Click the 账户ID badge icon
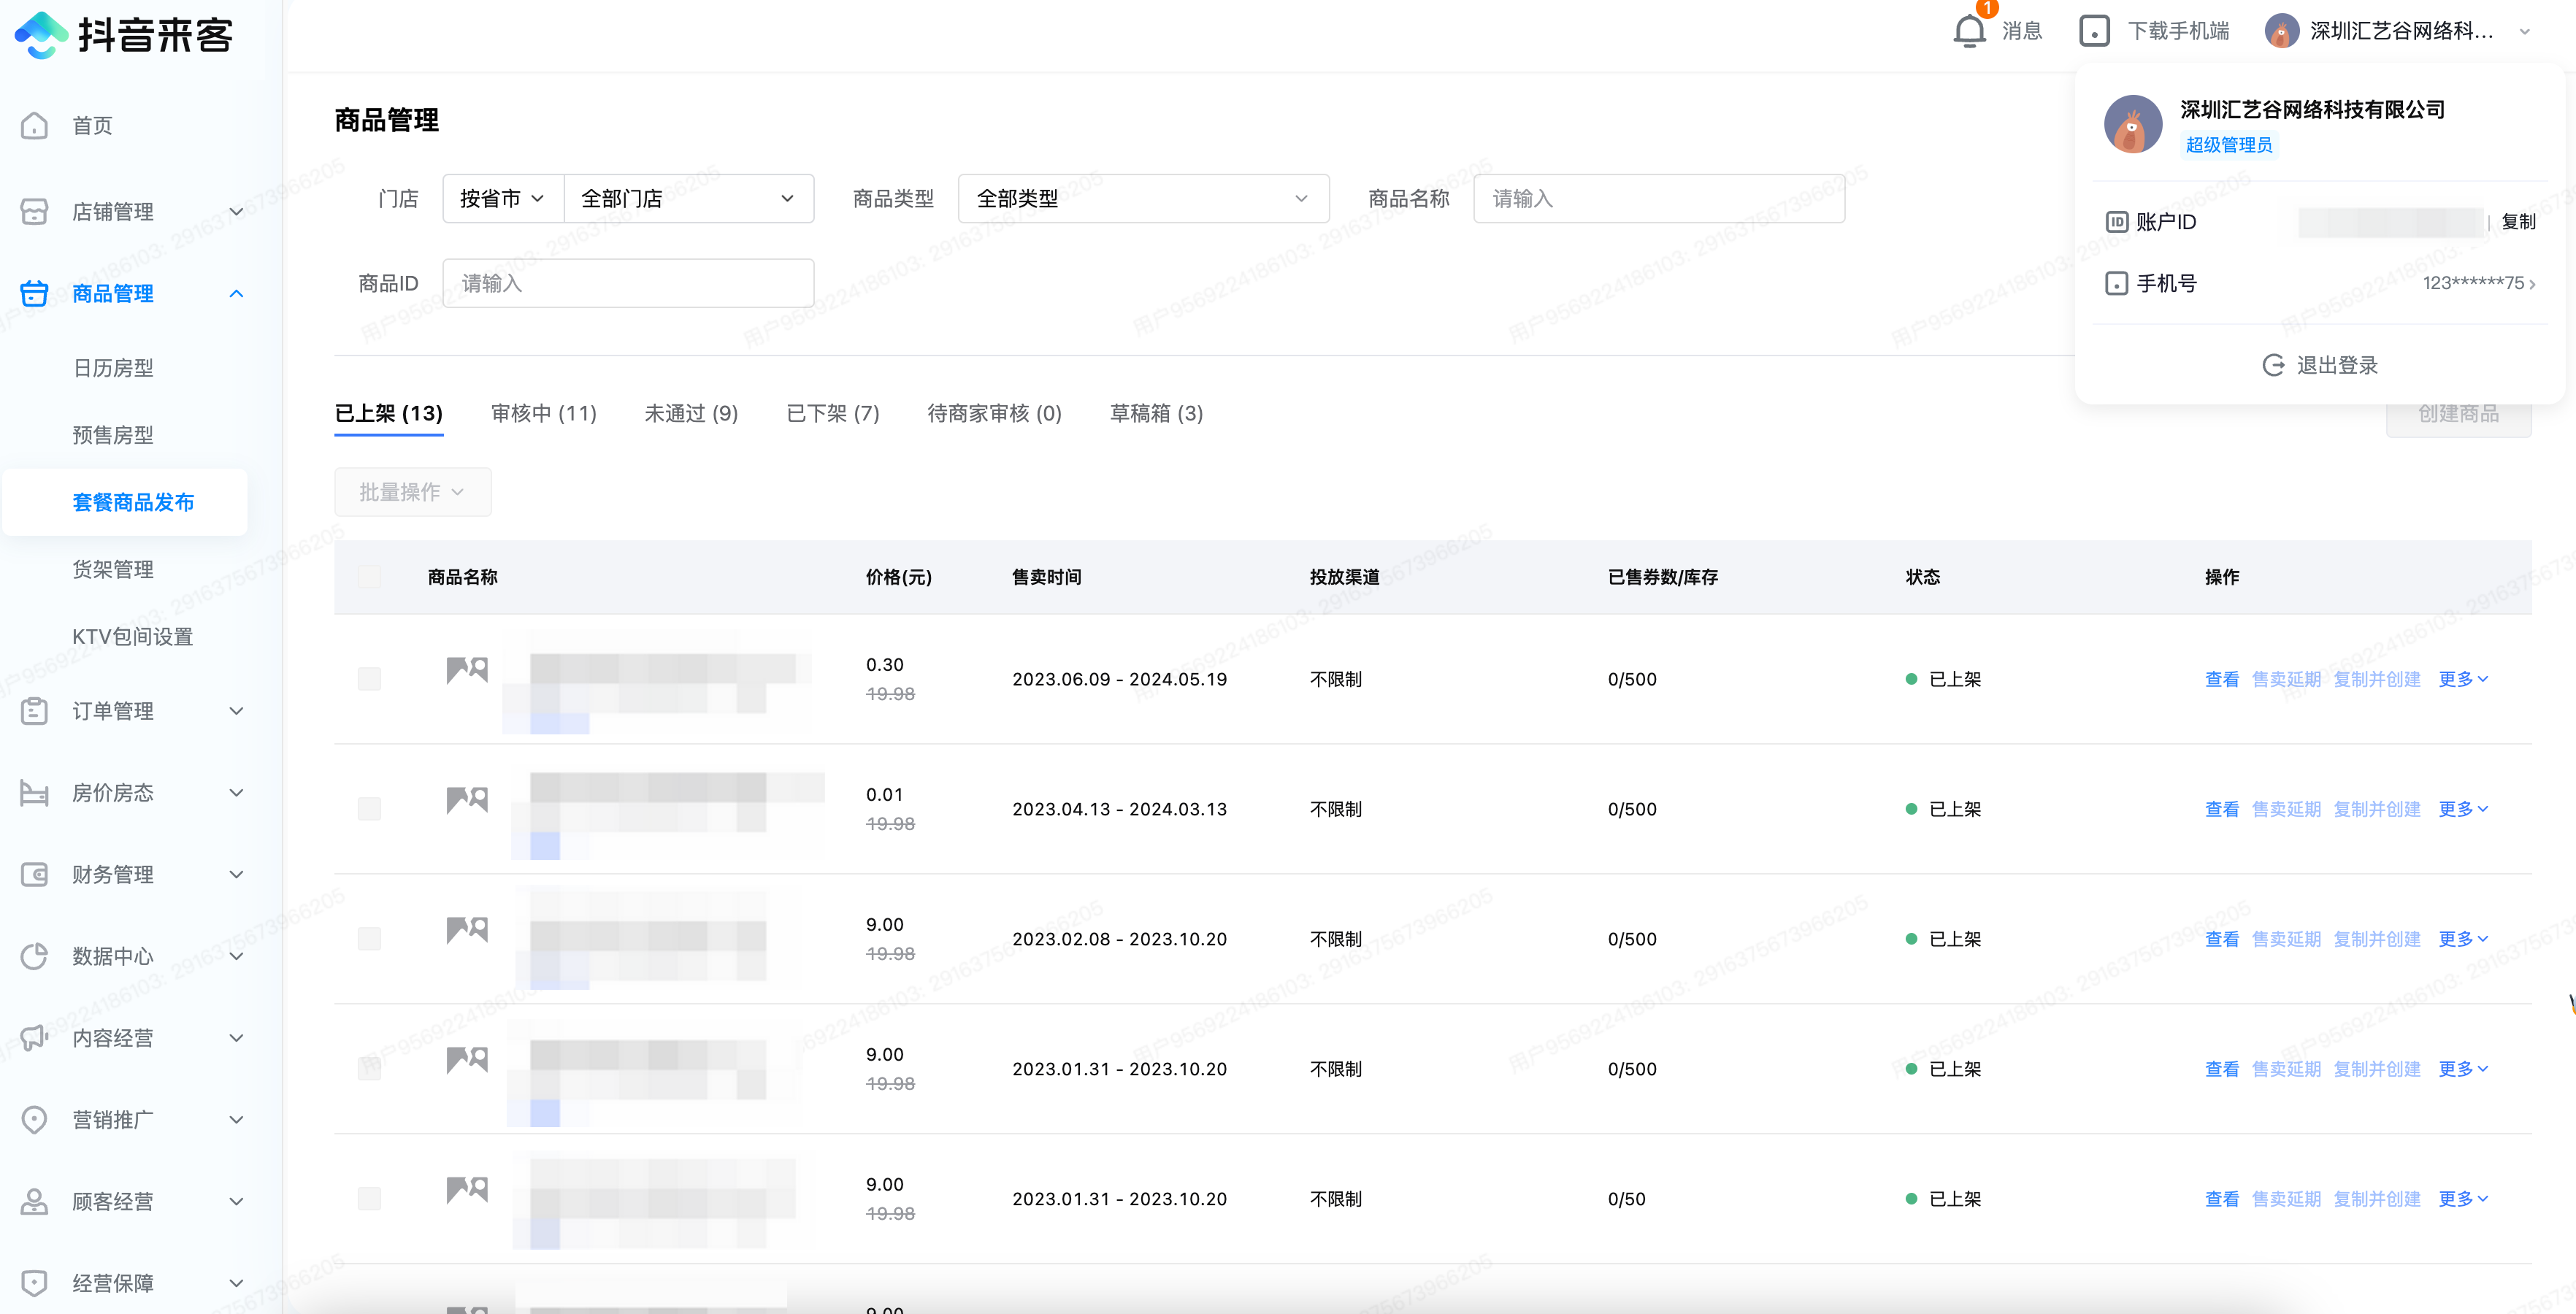 point(2117,222)
